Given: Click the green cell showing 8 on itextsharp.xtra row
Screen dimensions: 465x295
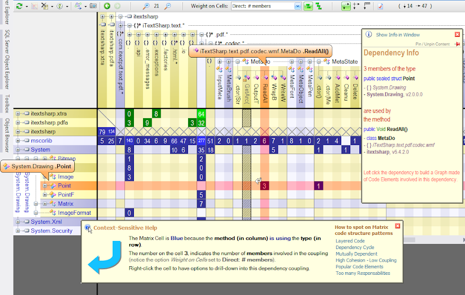Looking at the screenshot, I should [156, 114].
